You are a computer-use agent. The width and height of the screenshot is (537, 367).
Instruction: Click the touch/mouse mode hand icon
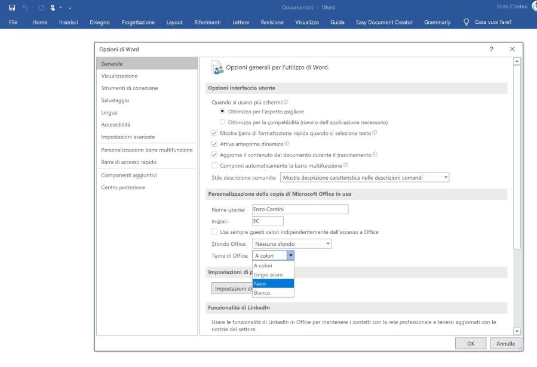(53, 7)
